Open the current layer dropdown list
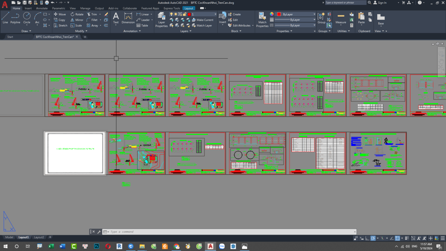Screen dimensions: 446x251 click(x=215, y=14)
